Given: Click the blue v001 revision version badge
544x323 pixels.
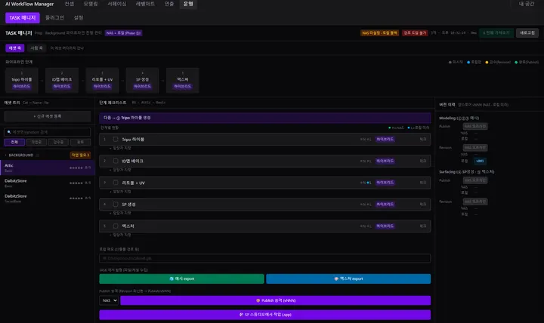Looking at the screenshot, I should [480, 161].
